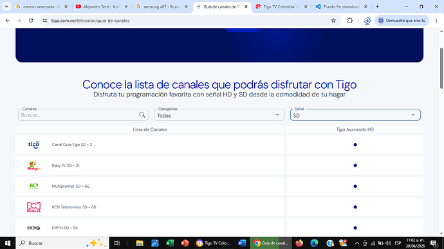This screenshot has height=249, width=444.
Task: Click the RCN Novelas channel logo
Action: point(33,207)
